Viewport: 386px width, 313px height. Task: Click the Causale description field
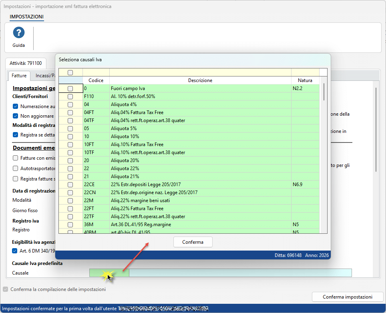click(241, 273)
